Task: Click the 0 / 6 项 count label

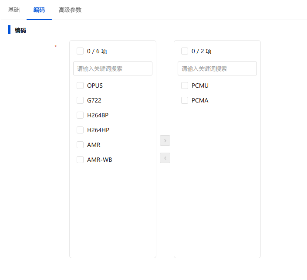Action: 97,51
